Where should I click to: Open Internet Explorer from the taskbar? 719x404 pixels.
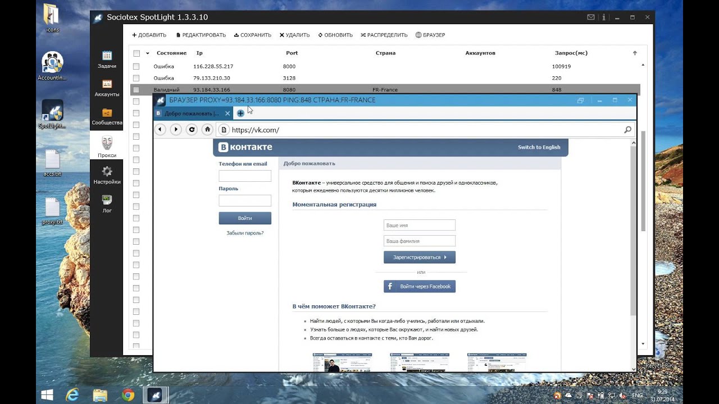(72, 395)
